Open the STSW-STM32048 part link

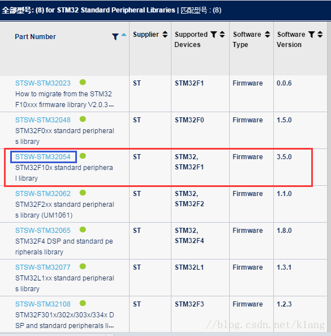(x=43, y=120)
